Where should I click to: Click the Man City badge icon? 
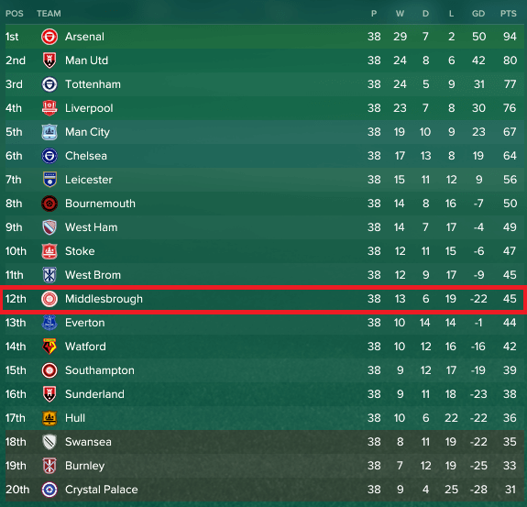(49, 132)
